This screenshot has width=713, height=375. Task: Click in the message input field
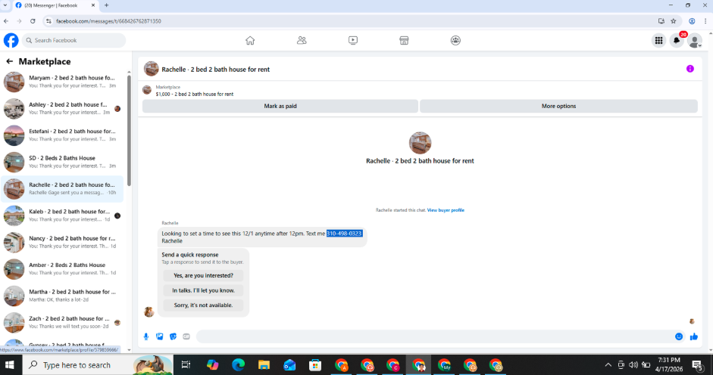(434, 336)
